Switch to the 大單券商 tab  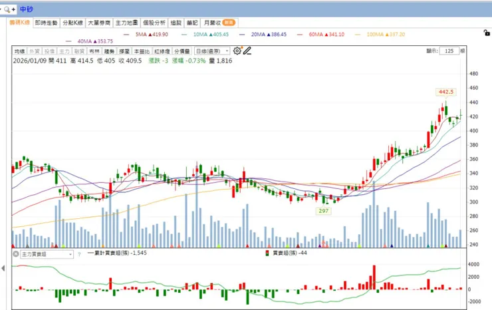[99, 23]
